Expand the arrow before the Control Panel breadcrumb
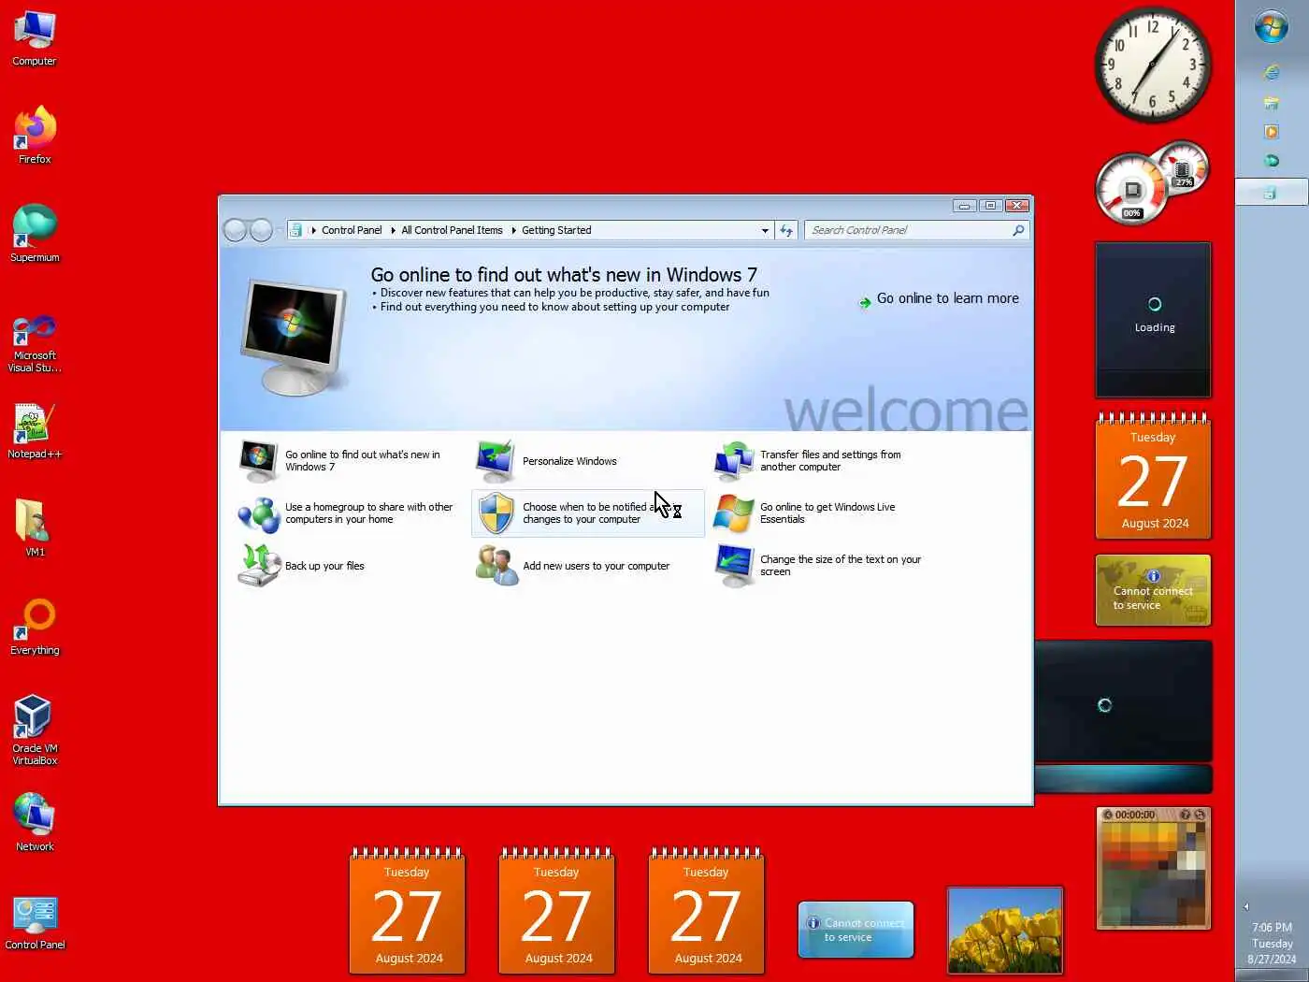 pyautogui.click(x=313, y=230)
